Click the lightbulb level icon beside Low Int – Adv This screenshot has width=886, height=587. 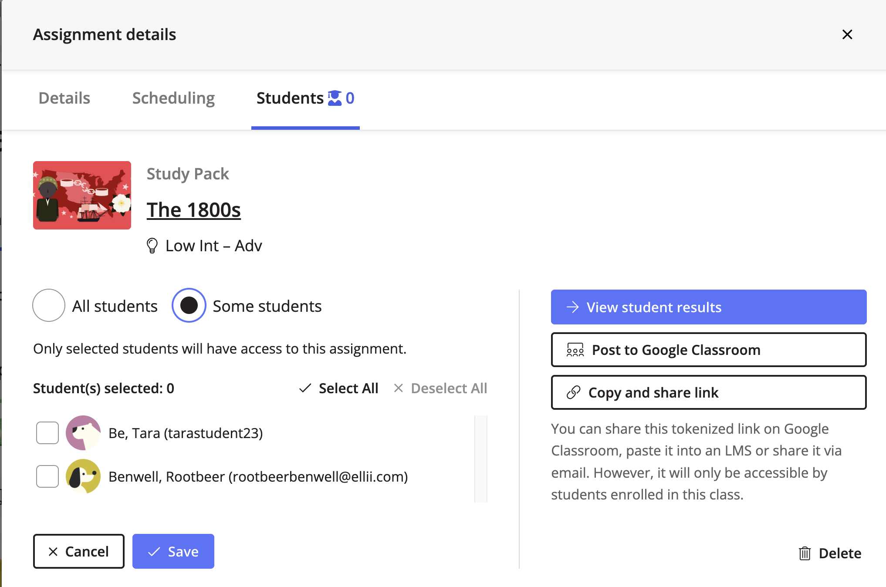coord(152,246)
